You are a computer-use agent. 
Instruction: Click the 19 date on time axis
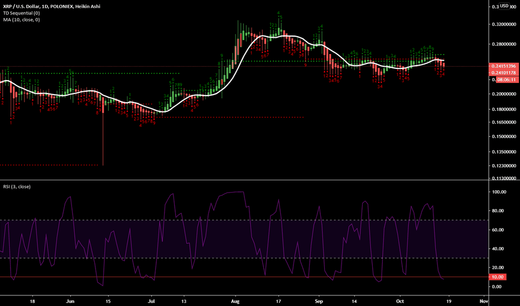[449, 302]
